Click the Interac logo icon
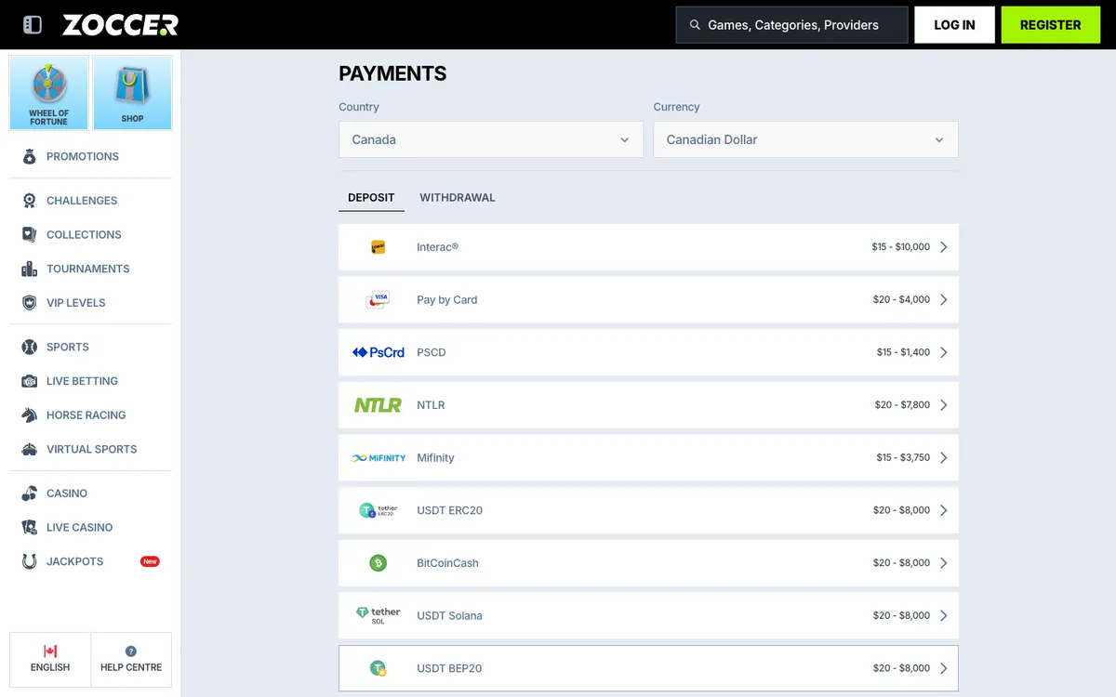Viewport: 1116px width, 697px height. click(x=379, y=247)
